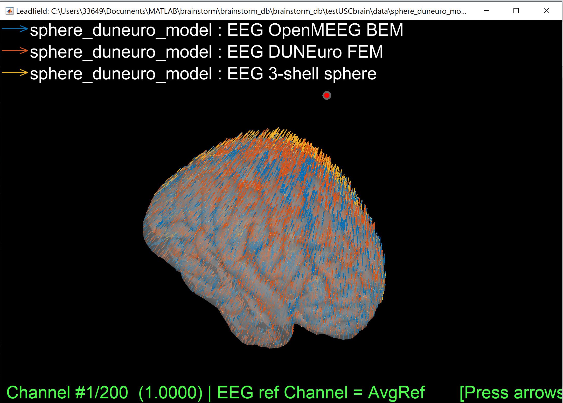This screenshot has width=563, height=403.
Task: Close the Leadfield figure window
Action: (x=546, y=11)
